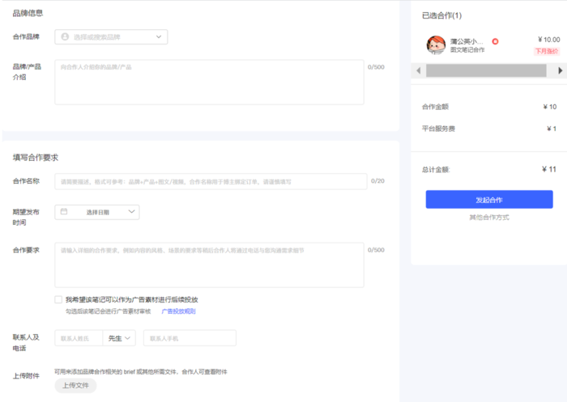Click the calendar icon in the date picker
Screen dimensions: 567x402
pyautogui.click(x=64, y=212)
